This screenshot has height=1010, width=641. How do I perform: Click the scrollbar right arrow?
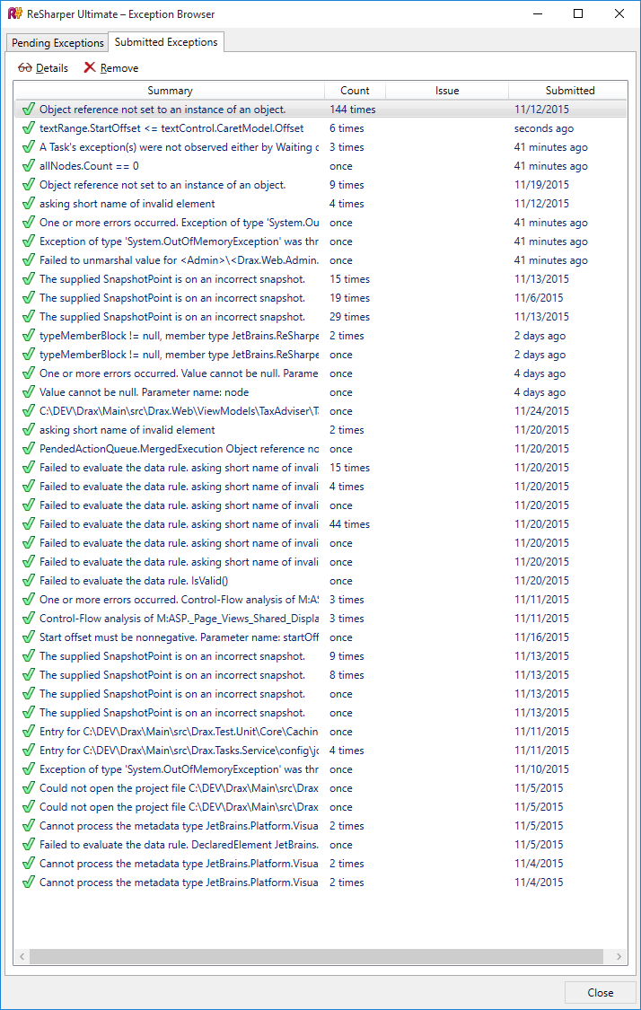[619, 956]
